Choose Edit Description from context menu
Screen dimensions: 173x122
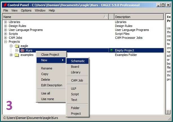point(52,85)
